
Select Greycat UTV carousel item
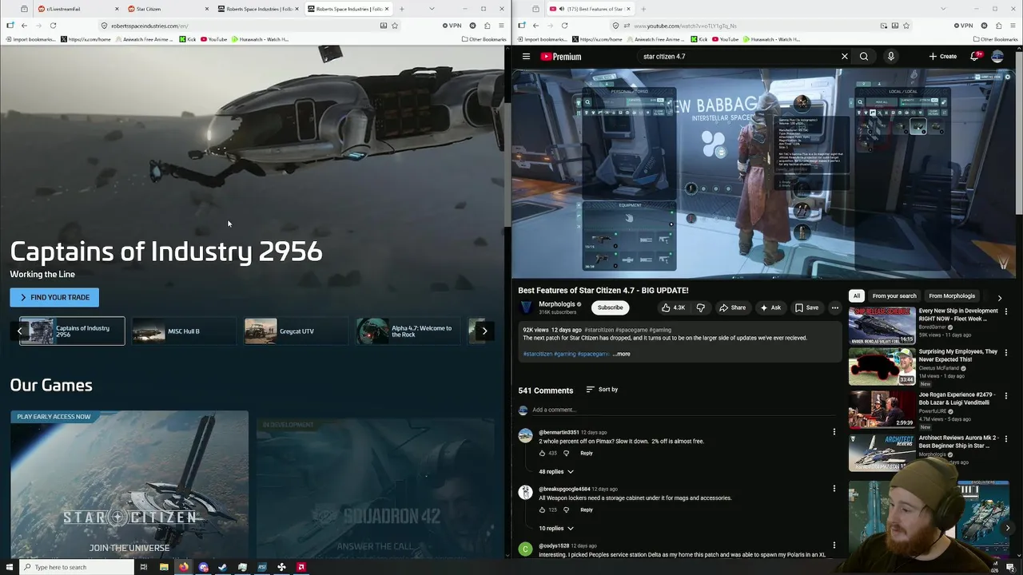click(297, 331)
